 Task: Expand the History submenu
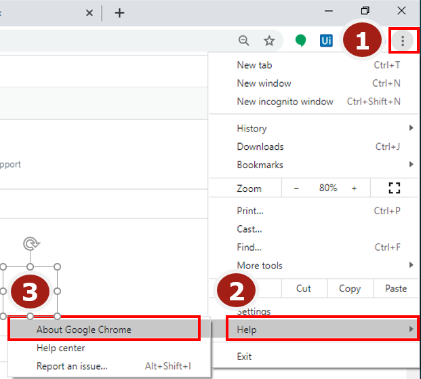[313, 128]
